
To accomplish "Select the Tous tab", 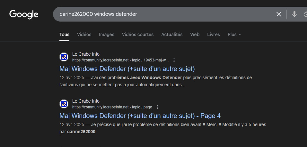I will click(64, 34).
